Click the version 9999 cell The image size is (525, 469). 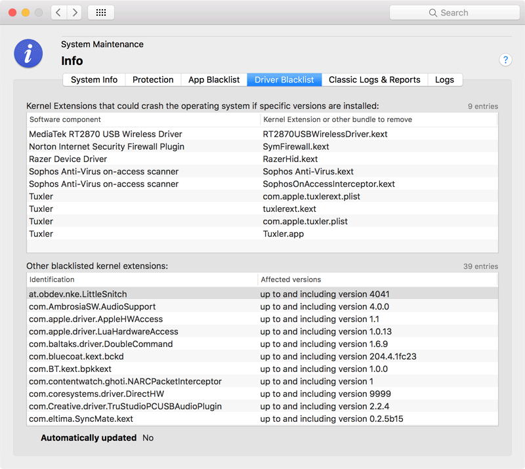pos(325,394)
